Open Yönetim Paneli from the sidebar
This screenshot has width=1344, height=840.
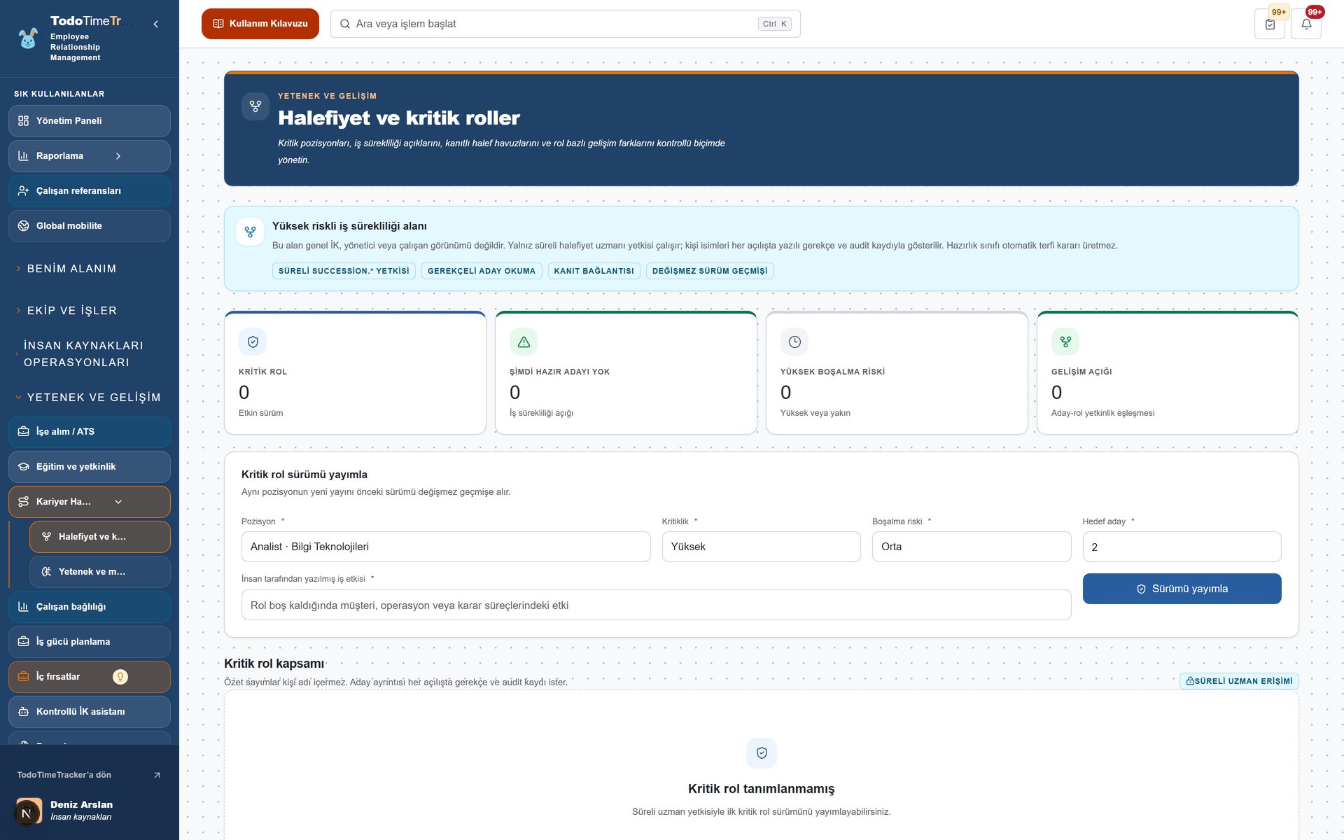(x=90, y=121)
